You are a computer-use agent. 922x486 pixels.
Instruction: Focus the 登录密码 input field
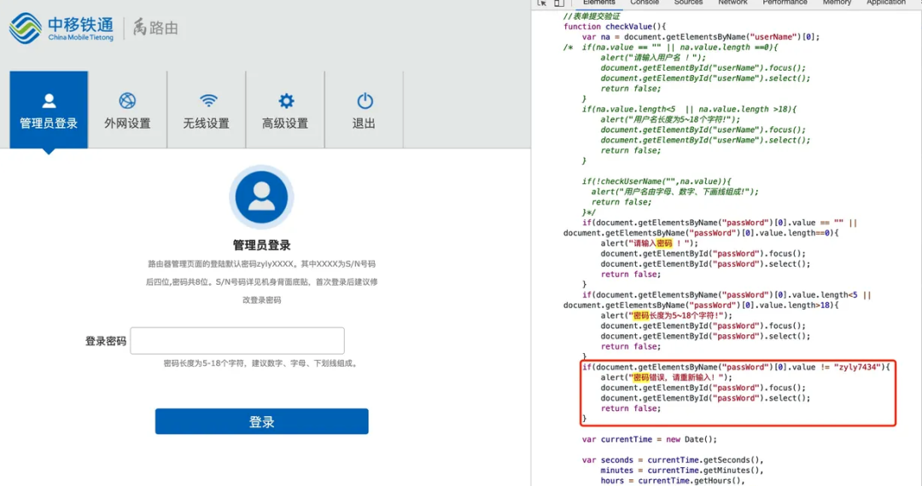(x=237, y=340)
